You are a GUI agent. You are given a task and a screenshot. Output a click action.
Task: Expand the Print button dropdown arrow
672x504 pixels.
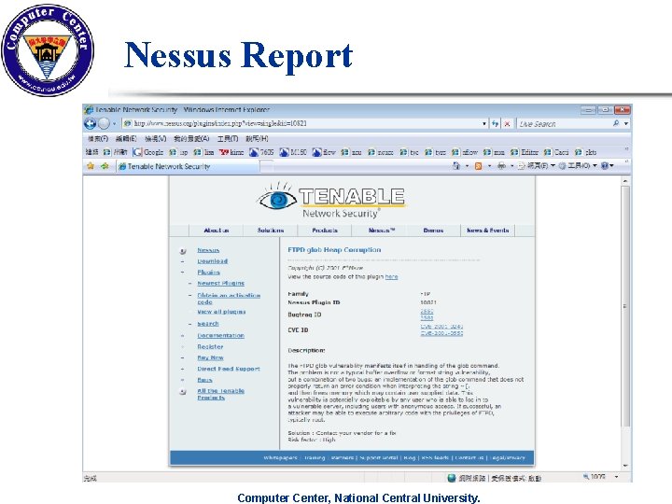click(511, 166)
